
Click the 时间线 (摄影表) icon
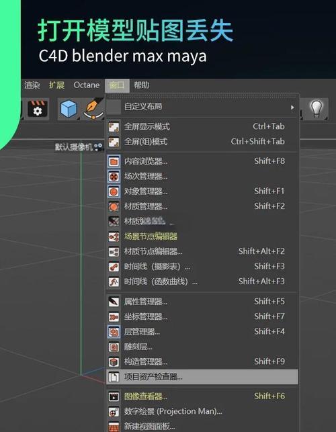tap(114, 267)
